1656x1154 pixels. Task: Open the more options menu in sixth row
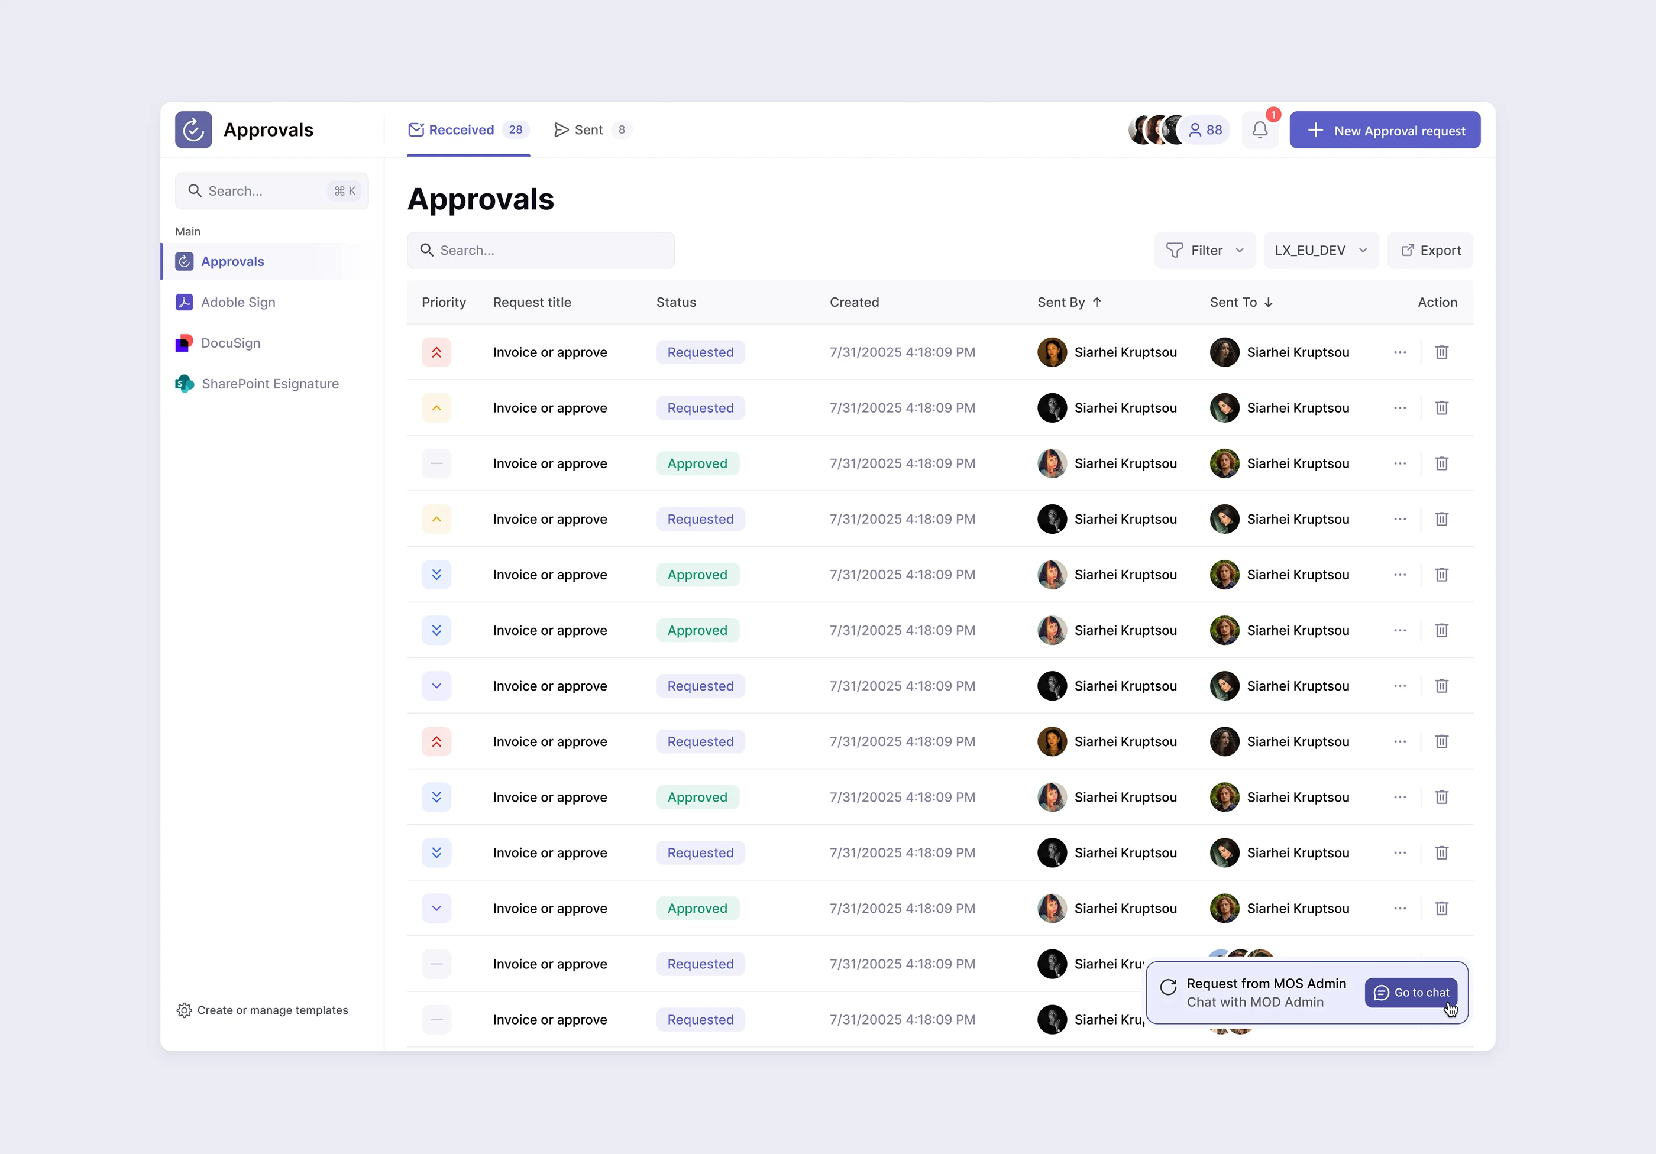[x=1399, y=631]
